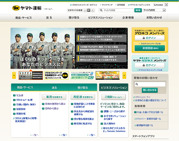Viewport: 179px width, 141px height.
Task: Select the 送り状発行ソフト B2 thumbnail
Action: (x=82, y=75)
